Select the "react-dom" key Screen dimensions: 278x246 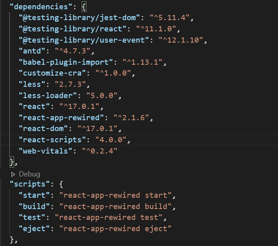pyautogui.click(x=43, y=129)
